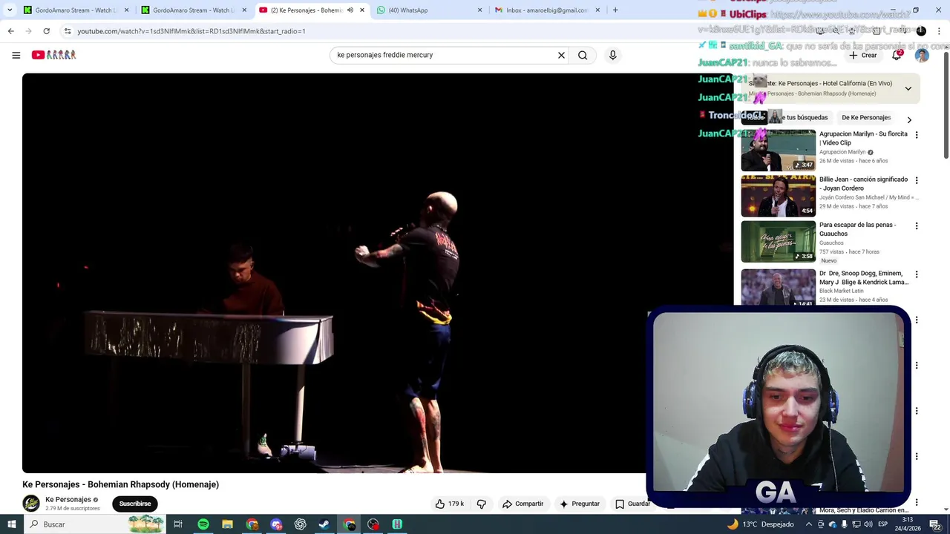Open the tab search dropdown arrow
The height and width of the screenshot is (534, 950).
(x=10, y=10)
